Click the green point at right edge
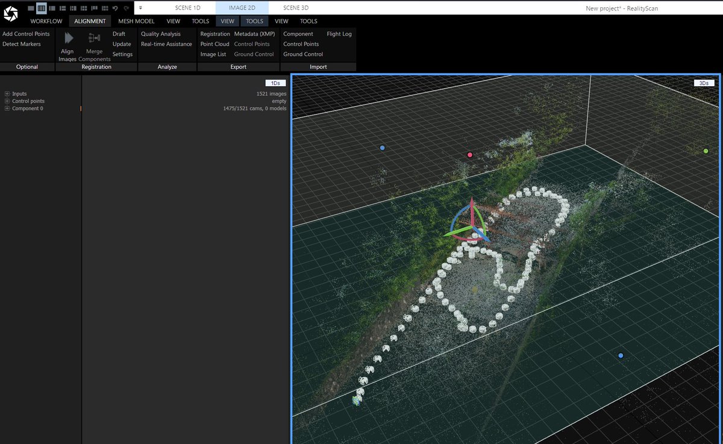 pyautogui.click(x=706, y=151)
